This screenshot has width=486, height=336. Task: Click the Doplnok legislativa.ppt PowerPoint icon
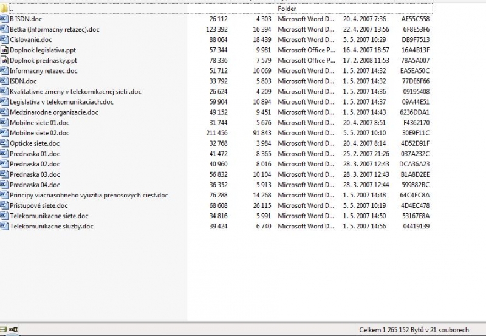[x=4, y=50]
